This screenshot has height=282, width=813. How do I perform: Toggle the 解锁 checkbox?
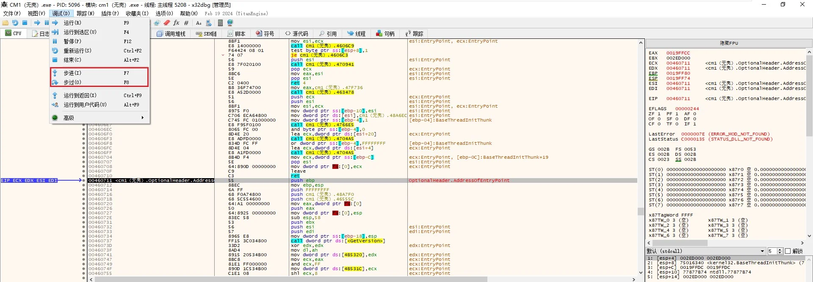click(788, 251)
